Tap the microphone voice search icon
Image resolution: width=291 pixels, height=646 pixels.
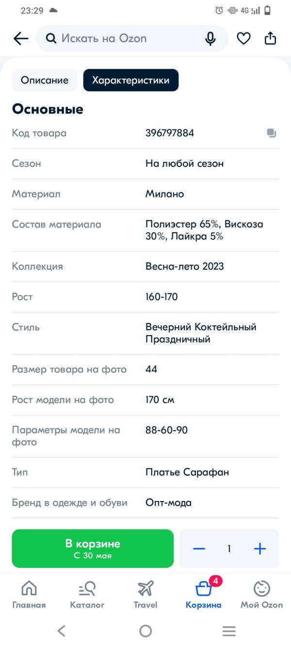210,39
